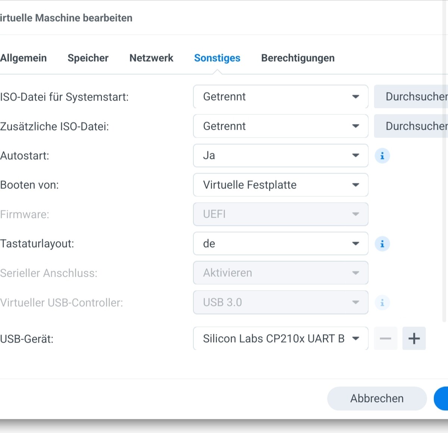Select the Berechtigungen tab
The width and height of the screenshot is (448, 433).
[298, 58]
